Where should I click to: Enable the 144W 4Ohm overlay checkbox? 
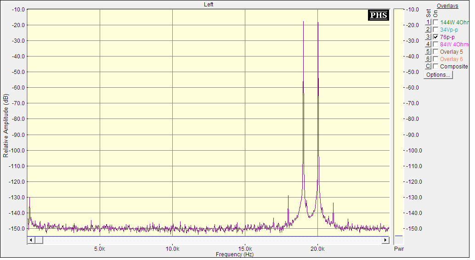pos(435,22)
